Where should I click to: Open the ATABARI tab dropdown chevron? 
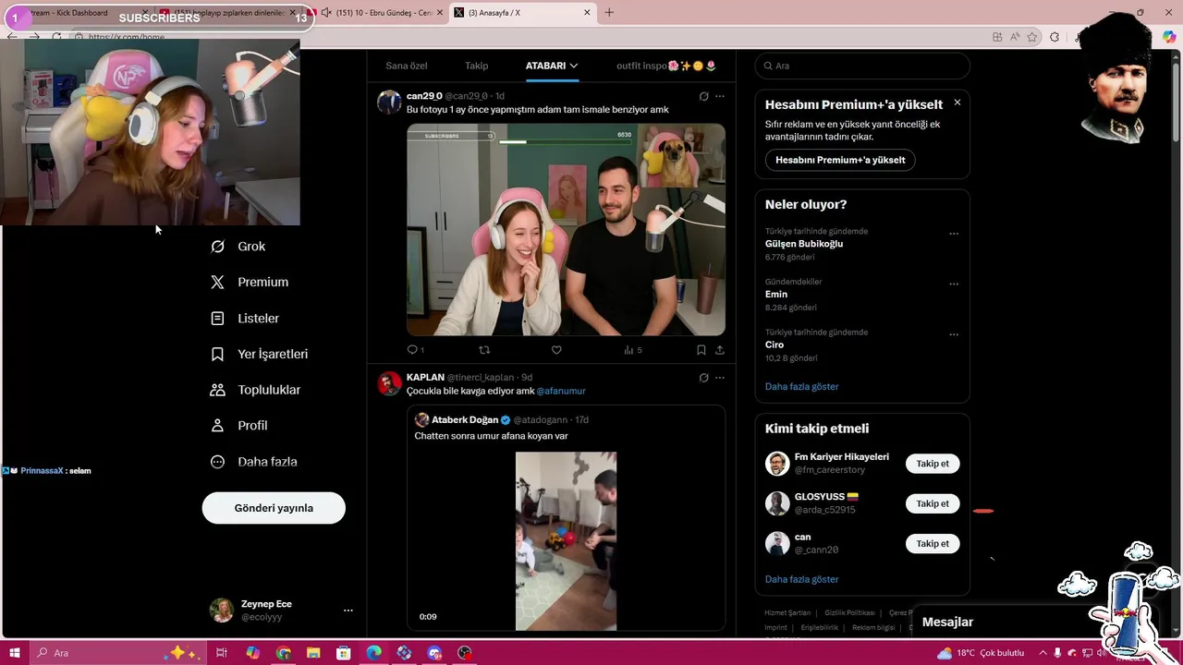coord(574,66)
